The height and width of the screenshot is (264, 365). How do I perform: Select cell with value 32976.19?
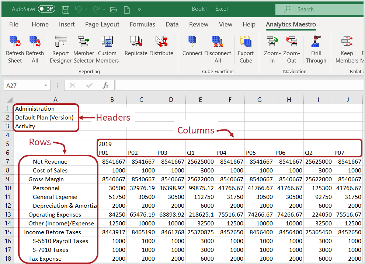(142, 188)
